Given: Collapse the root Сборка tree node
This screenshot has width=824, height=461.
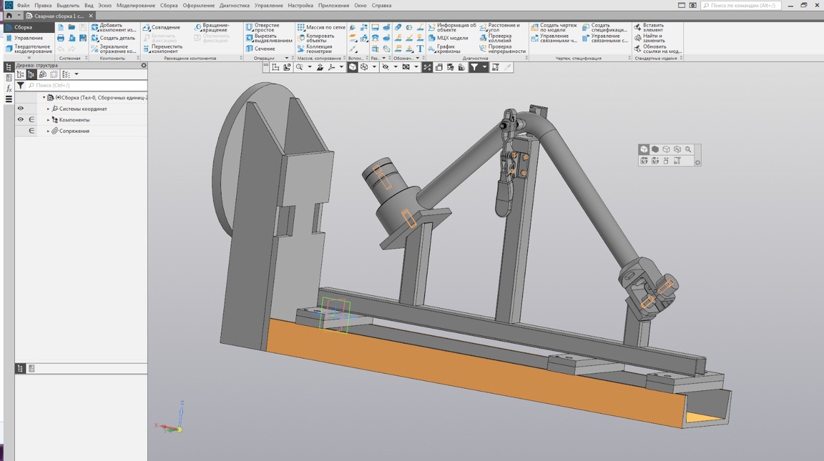Looking at the screenshot, I should tap(43, 98).
